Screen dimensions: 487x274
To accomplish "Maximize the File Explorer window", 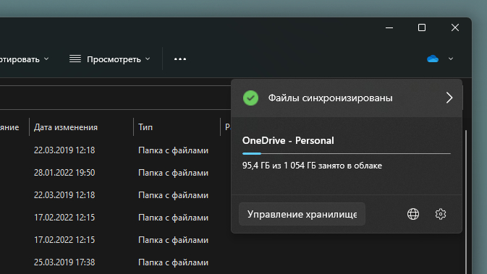I will coord(422,27).
